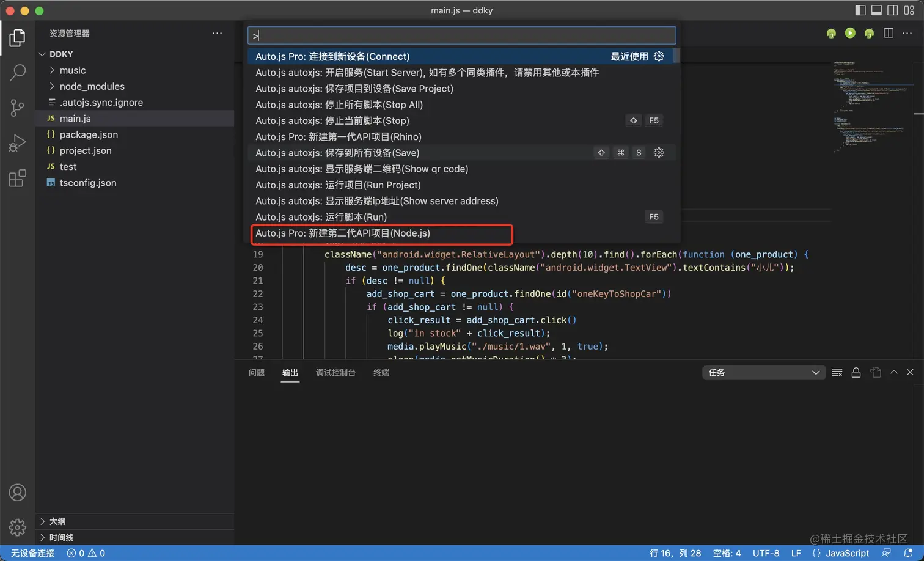
Task: Split the editor to the right
Action: point(889,33)
